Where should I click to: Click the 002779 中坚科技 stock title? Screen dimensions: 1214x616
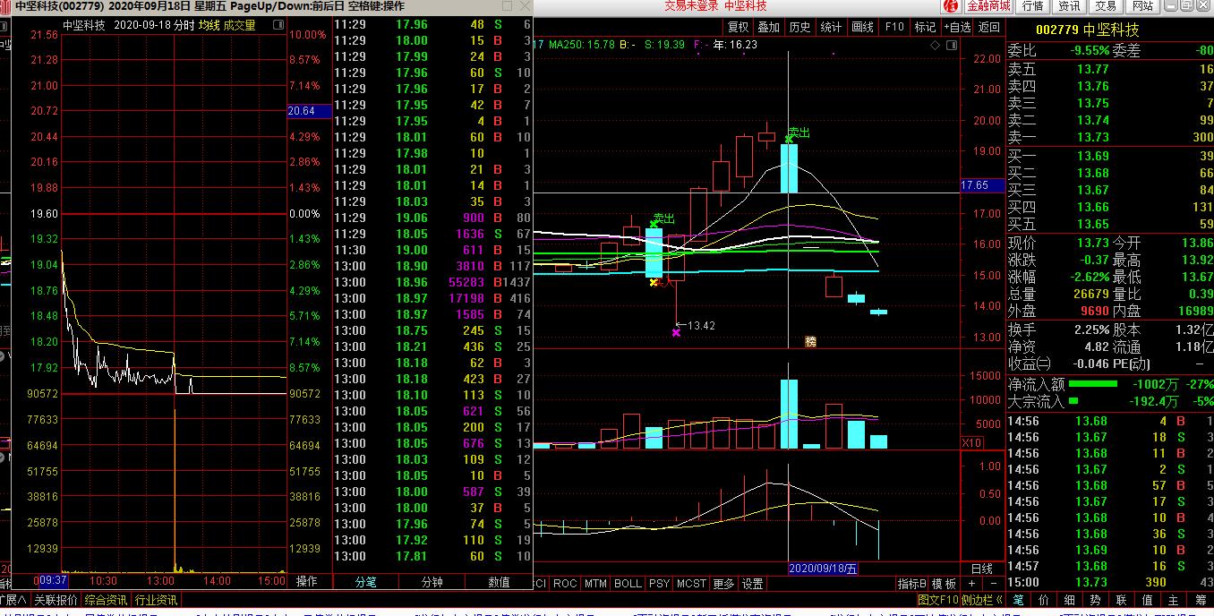point(1087,30)
